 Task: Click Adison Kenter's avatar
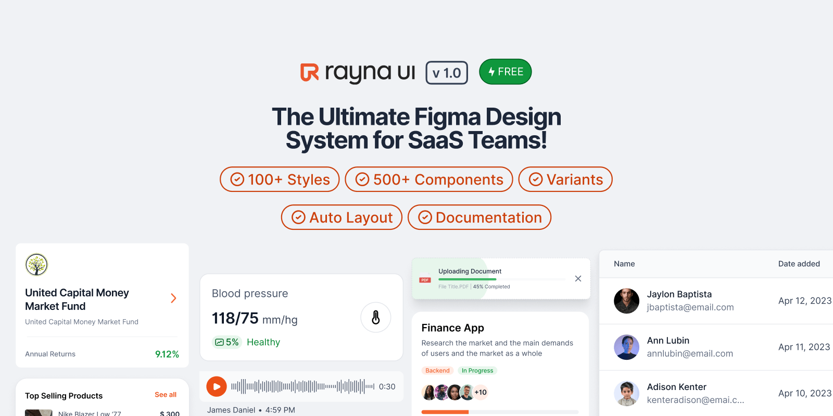pos(626,393)
